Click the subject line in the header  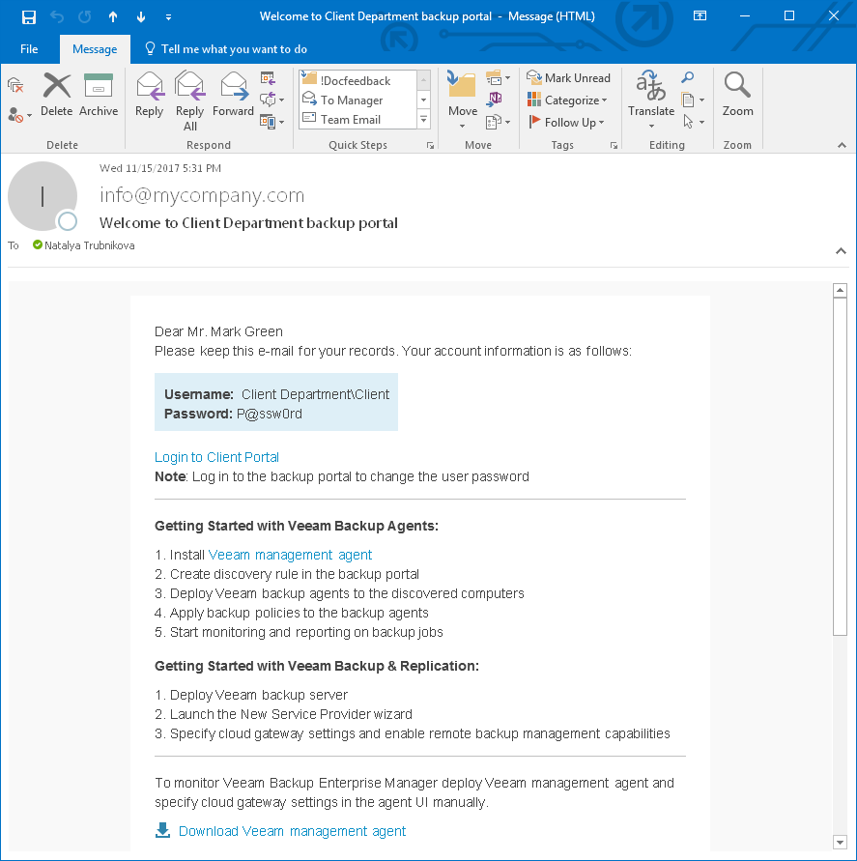pyautogui.click(x=248, y=222)
